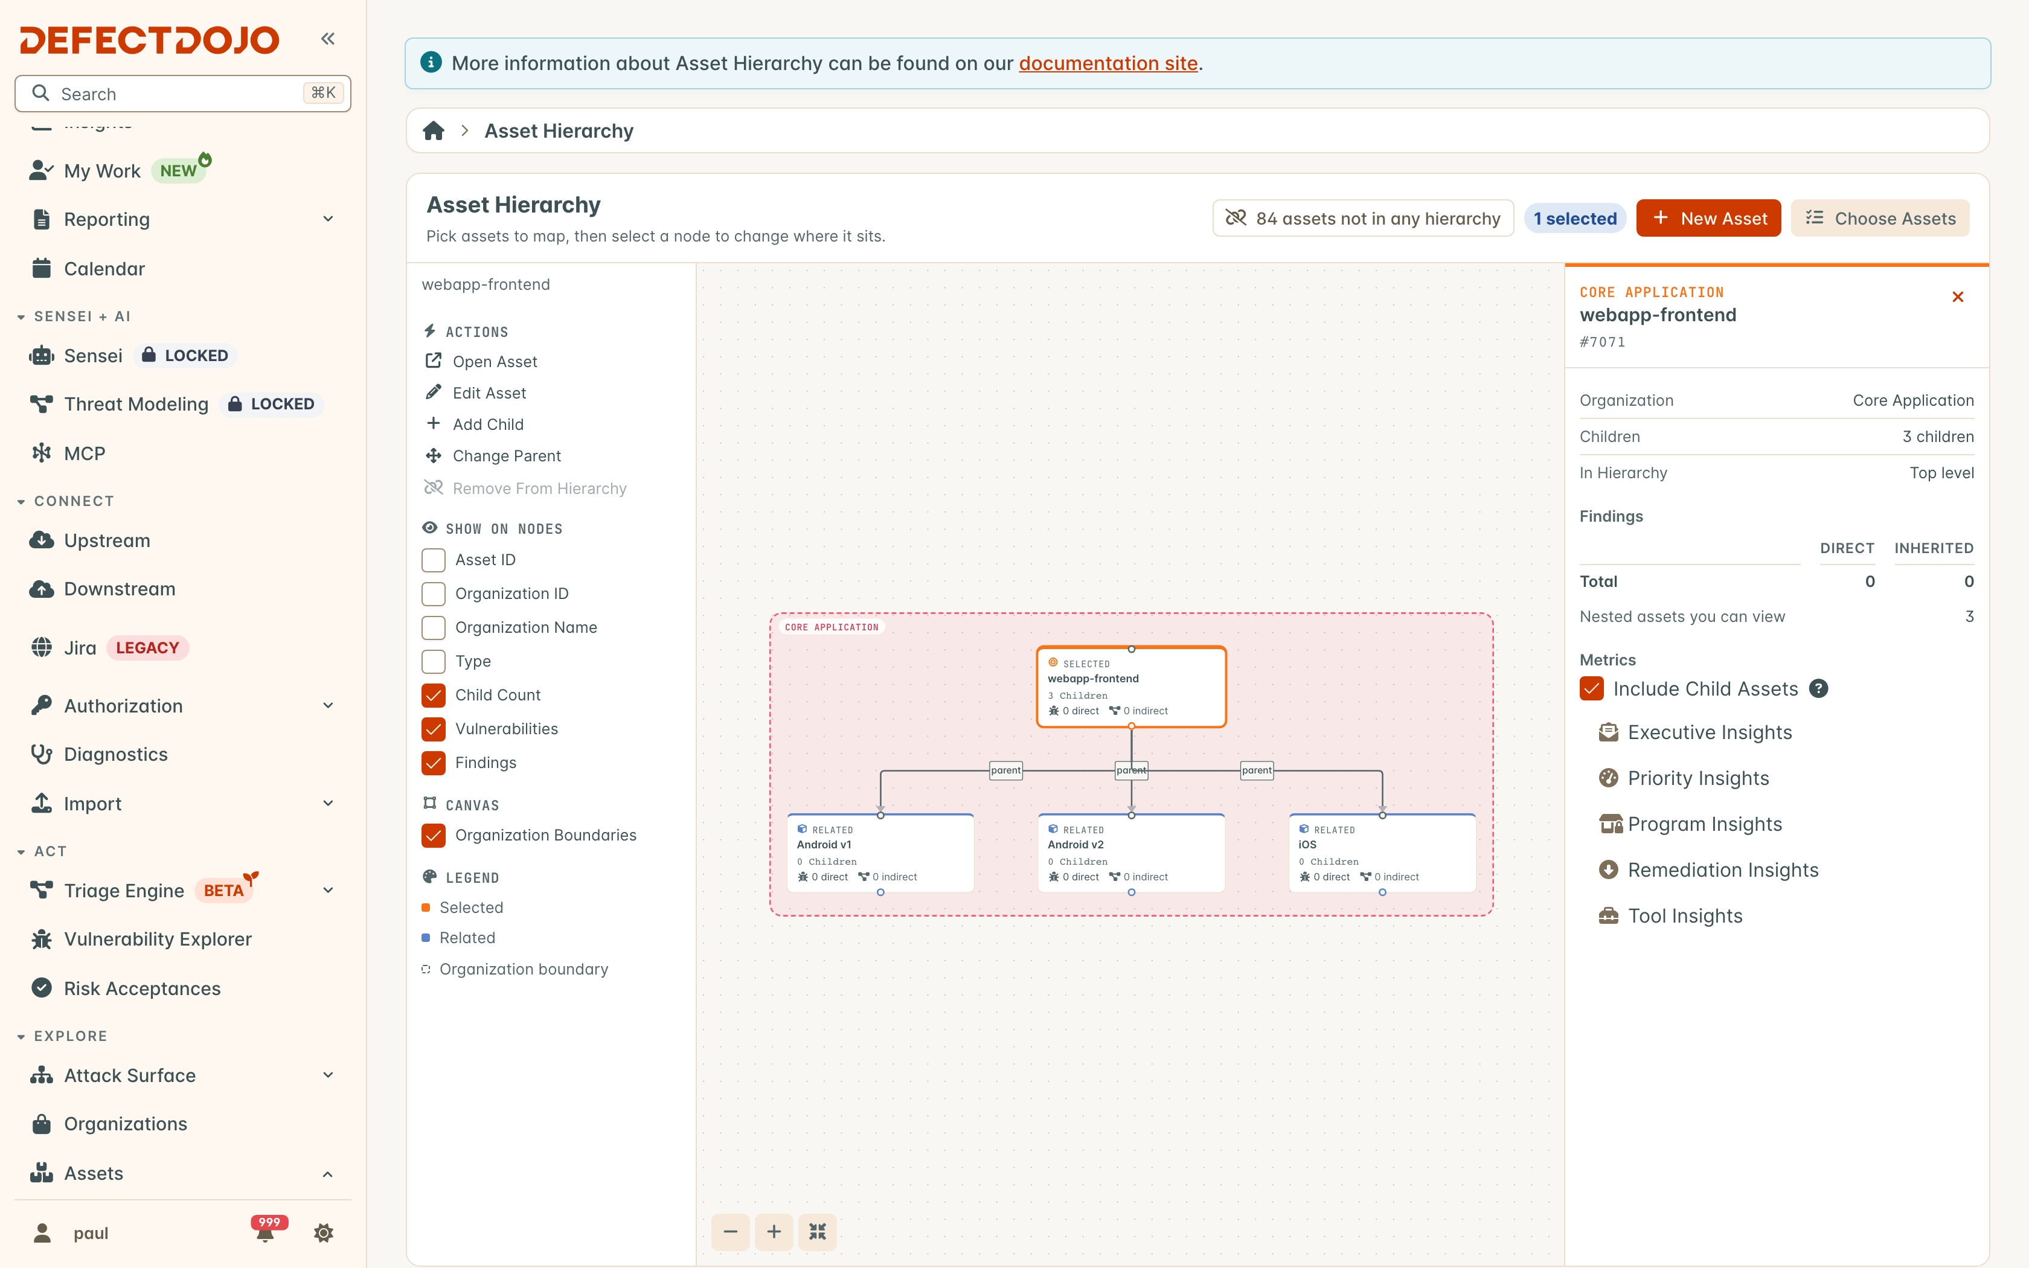Uncheck the Child Count checkbox
Image resolution: width=2029 pixels, height=1268 pixels.
click(x=434, y=695)
